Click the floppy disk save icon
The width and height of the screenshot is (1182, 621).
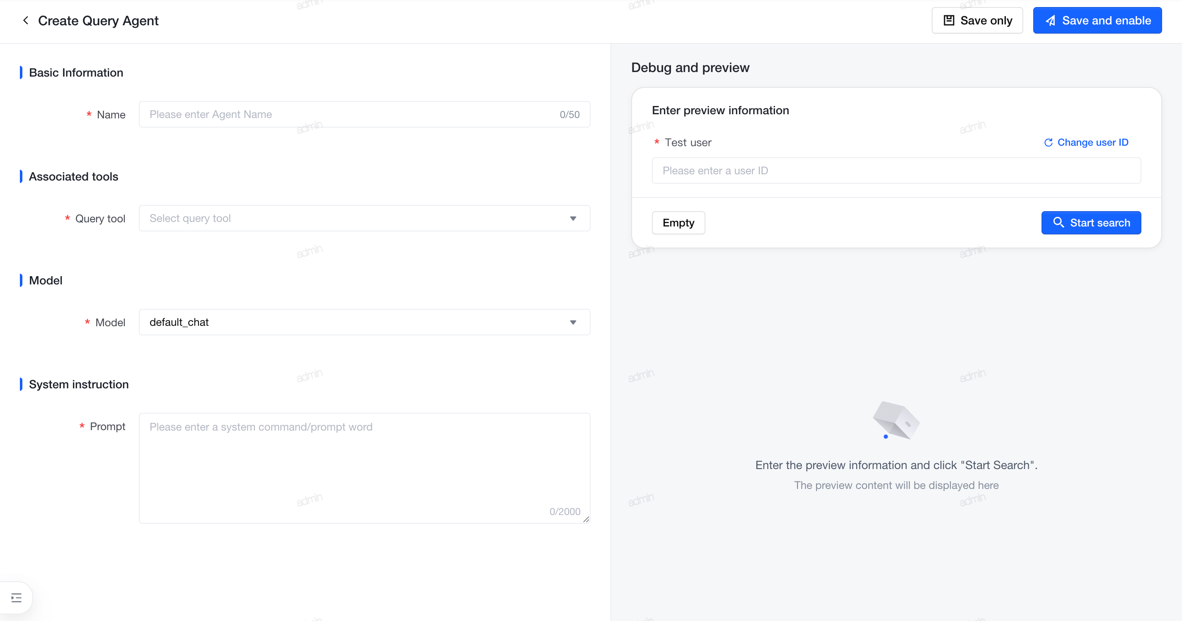point(948,21)
